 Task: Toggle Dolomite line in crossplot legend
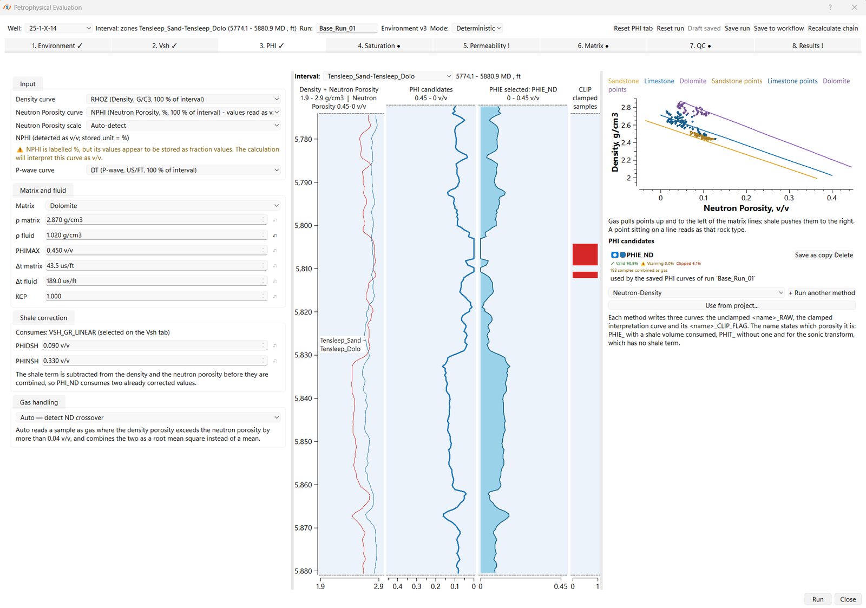tap(693, 81)
